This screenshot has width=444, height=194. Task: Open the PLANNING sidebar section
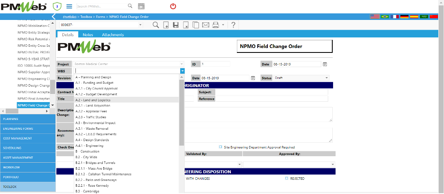pyautogui.click(x=28, y=119)
